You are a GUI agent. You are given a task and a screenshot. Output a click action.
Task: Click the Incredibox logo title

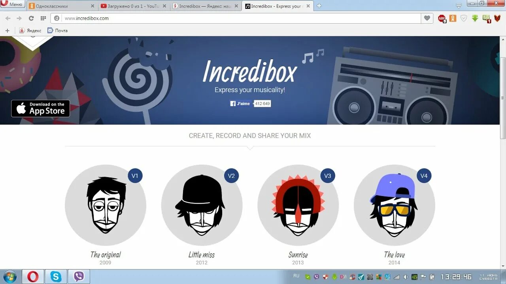click(x=249, y=72)
